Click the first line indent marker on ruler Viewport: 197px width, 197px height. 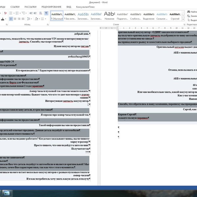[118, 27]
